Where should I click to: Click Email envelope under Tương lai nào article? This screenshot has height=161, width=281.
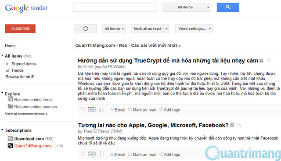click(112, 154)
